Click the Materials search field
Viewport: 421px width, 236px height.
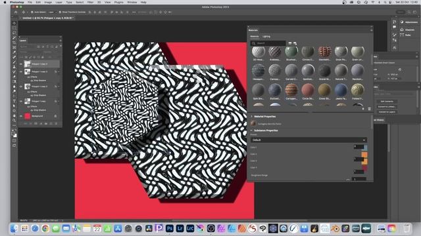tap(268, 43)
